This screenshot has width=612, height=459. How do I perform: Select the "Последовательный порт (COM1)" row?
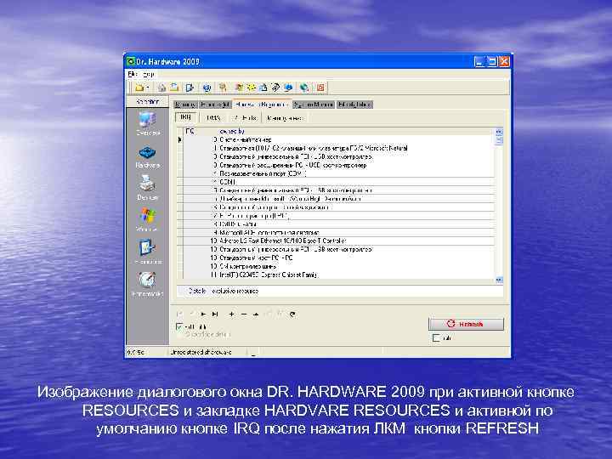[x=336, y=173]
